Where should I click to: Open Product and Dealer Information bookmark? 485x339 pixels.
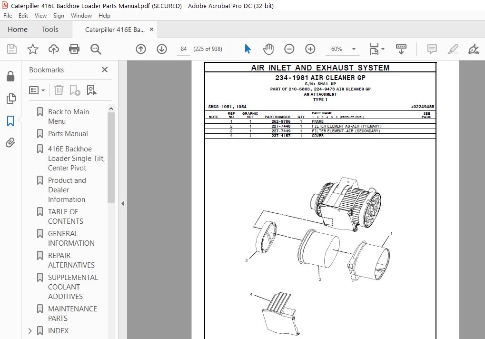(67, 189)
